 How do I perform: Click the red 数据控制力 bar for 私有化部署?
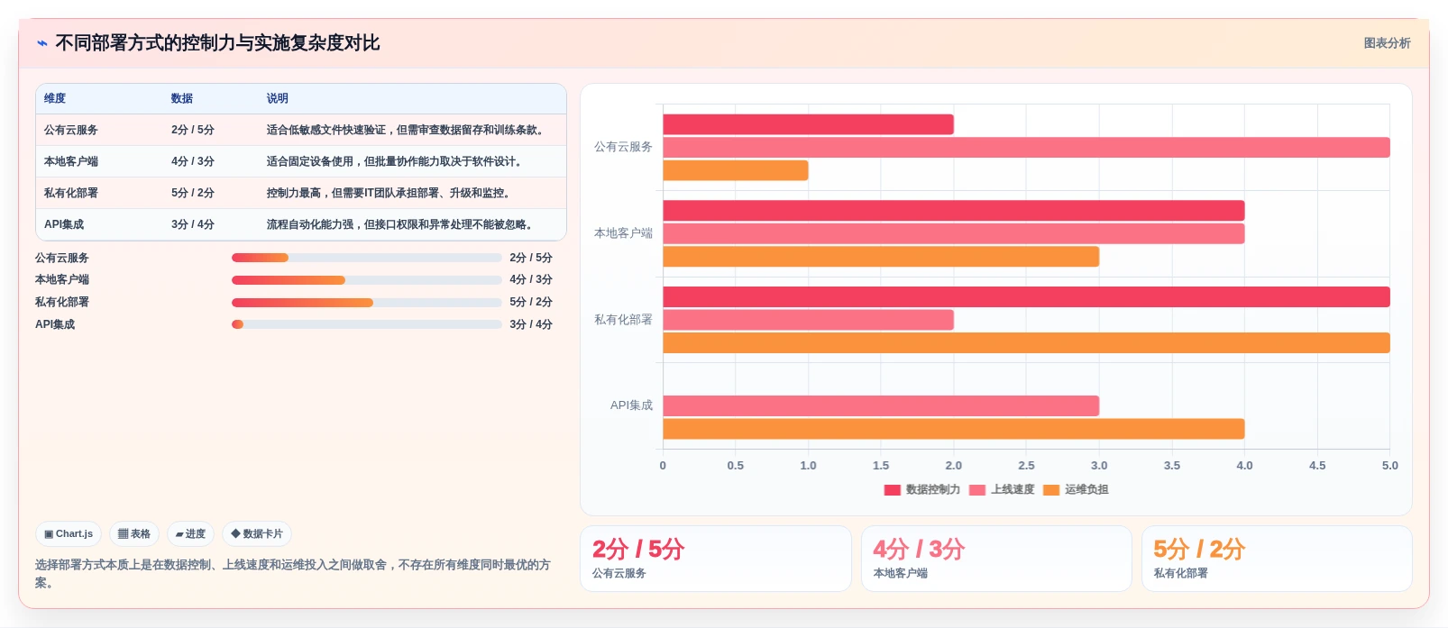pyautogui.click(x=1026, y=296)
